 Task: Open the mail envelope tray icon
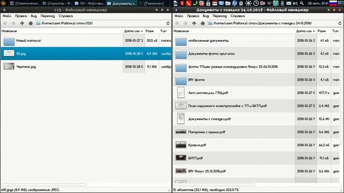tap(289, 3)
